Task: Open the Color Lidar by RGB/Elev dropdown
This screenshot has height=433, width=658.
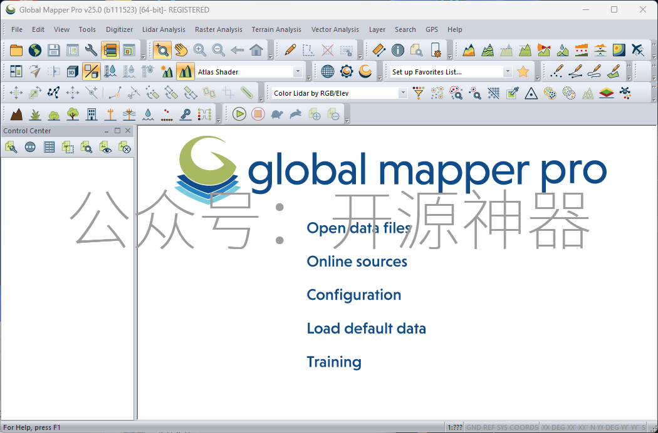Action: pos(403,93)
